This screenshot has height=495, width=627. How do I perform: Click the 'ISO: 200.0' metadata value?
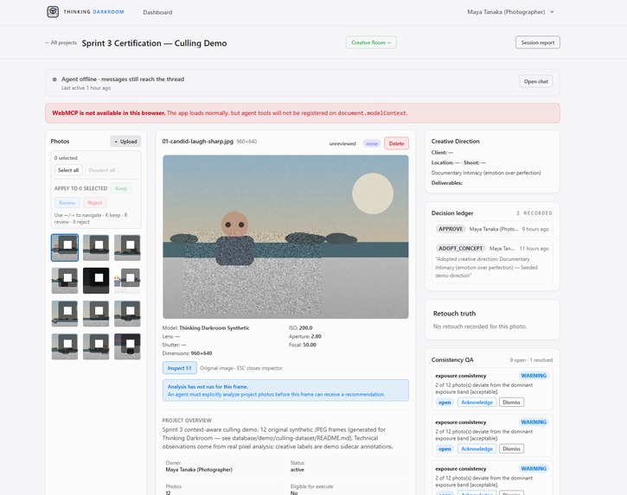point(301,327)
